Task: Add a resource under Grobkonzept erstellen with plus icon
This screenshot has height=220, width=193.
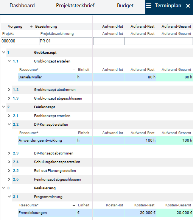Action: [74, 70]
